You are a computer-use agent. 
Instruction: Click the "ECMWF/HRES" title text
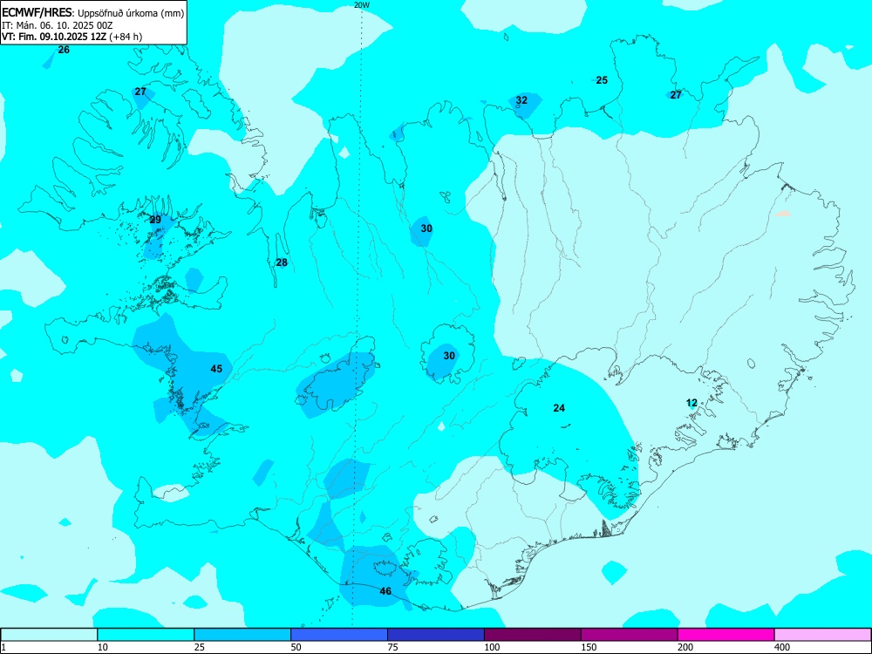click(37, 13)
